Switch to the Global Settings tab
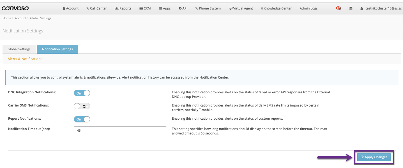The width and height of the screenshot is (403, 168). [19, 49]
